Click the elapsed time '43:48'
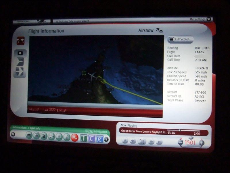The image size is (230, 173). (171, 133)
